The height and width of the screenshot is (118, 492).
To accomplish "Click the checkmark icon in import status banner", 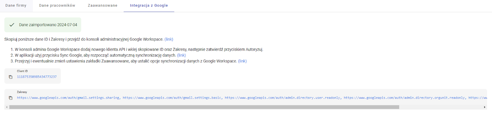I will pyautogui.click(x=12, y=25).
